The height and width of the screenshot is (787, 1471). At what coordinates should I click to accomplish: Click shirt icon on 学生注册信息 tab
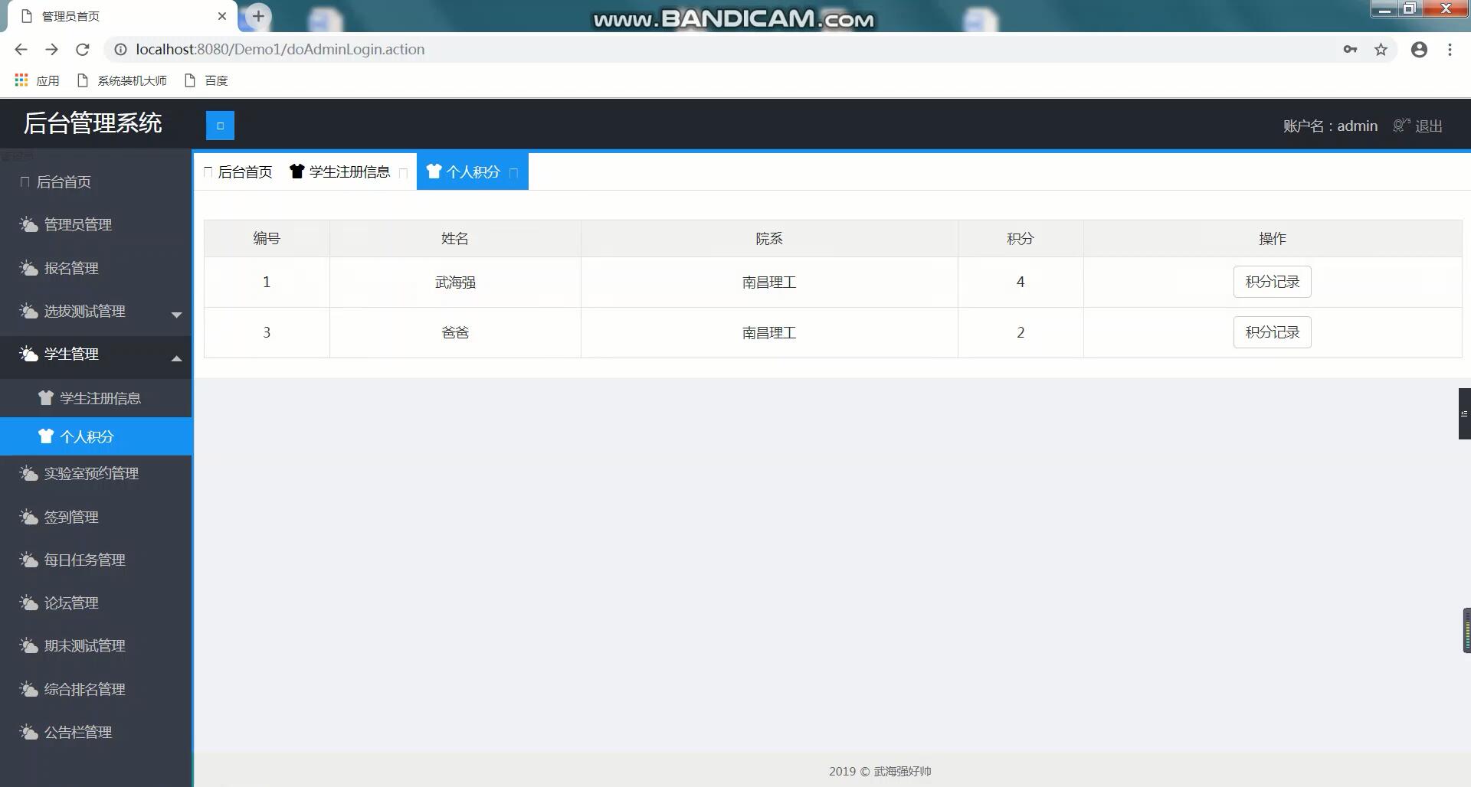coord(297,171)
